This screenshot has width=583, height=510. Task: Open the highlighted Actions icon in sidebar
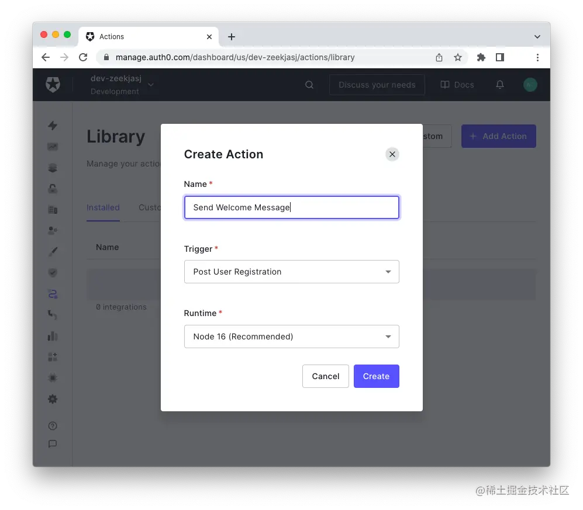click(x=53, y=294)
